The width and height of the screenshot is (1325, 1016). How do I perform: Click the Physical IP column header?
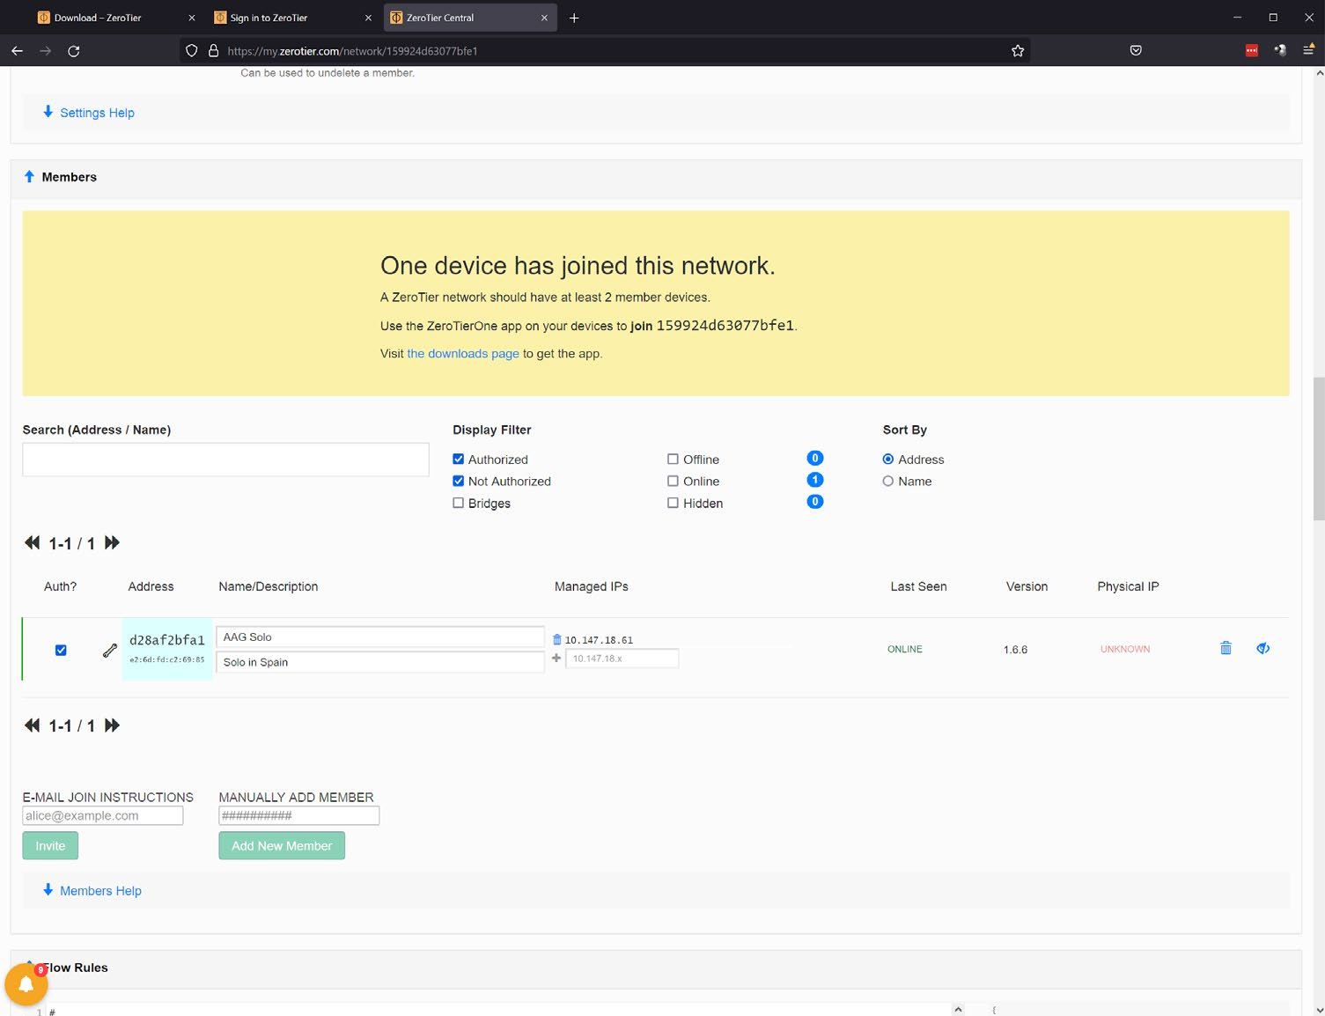pos(1128,586)
